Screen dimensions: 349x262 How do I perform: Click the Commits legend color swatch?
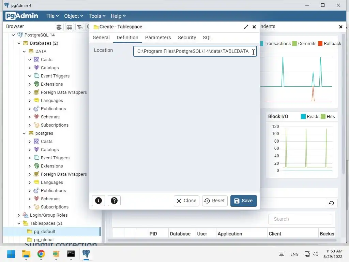pos(294,43)
